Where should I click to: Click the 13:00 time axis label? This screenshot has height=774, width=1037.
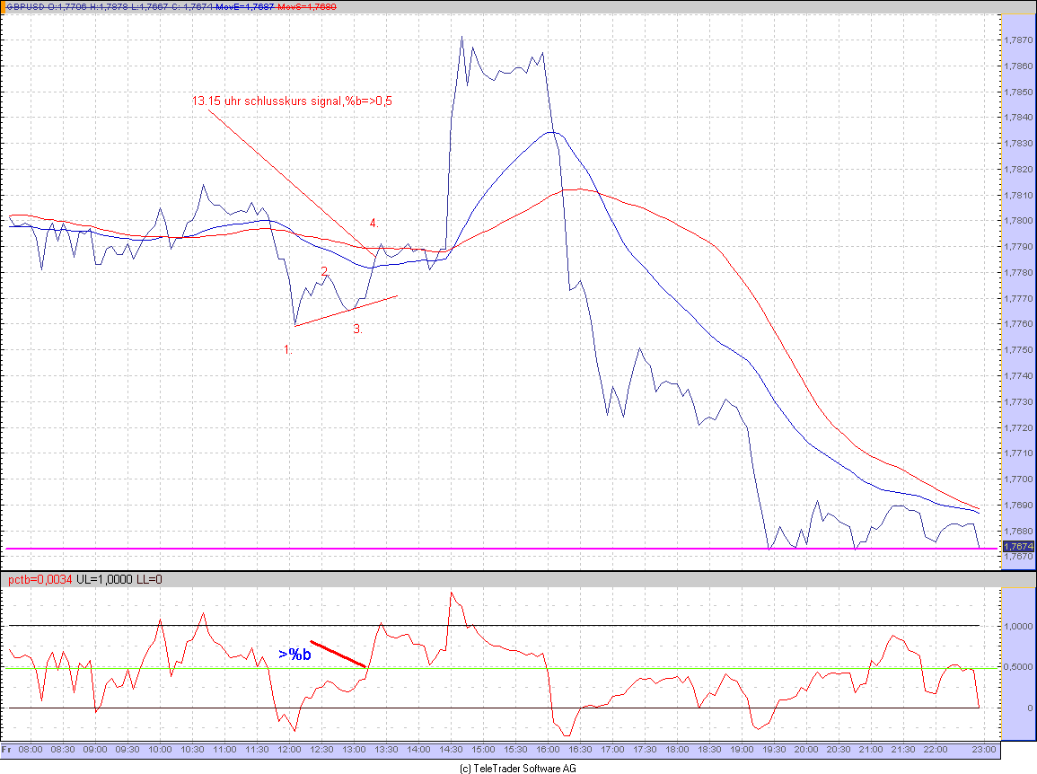pyautogui.click(x=354, y=750)
